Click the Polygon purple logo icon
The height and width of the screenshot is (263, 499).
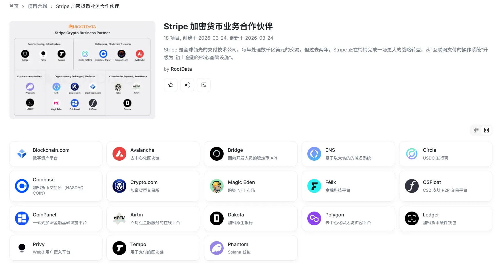(314, 218)
